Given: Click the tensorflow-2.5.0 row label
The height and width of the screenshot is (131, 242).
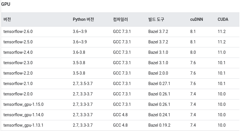Looking at the screenshot, I should click(18, 42).
